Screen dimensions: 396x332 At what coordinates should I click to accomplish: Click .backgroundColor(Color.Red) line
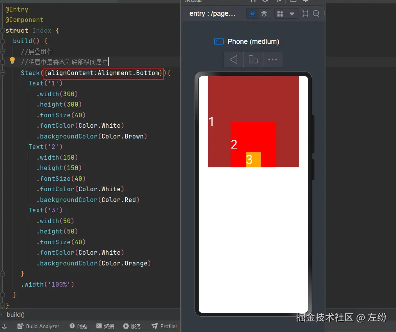[x=88, y=200]
